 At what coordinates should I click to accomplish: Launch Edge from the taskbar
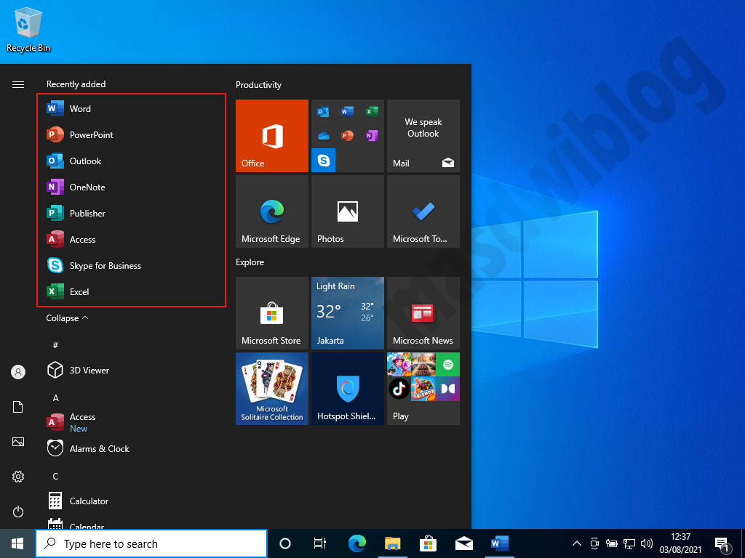(357, 543)
